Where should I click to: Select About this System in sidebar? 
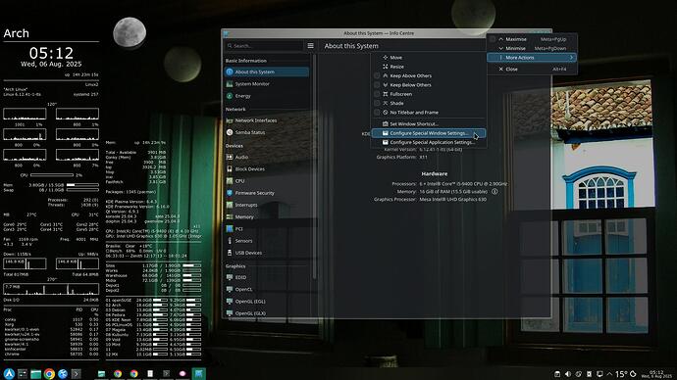(x=267, y=71)
